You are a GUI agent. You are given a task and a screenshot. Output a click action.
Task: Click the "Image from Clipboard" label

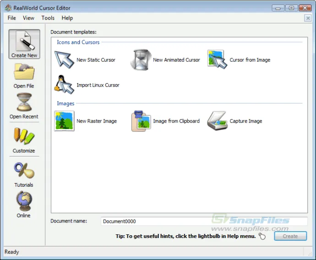coord(176,121)
